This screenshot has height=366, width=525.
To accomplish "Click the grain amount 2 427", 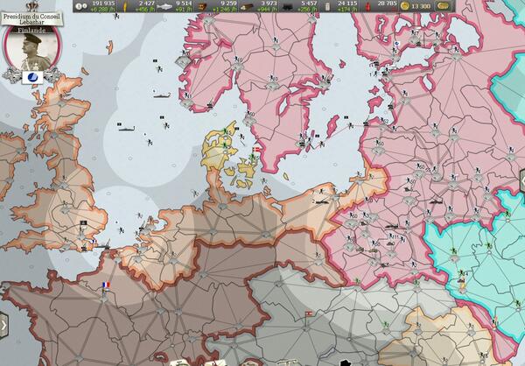I will point(147,4).
